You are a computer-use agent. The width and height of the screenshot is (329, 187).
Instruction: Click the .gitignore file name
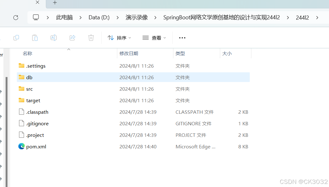click(x=37, y=124)
